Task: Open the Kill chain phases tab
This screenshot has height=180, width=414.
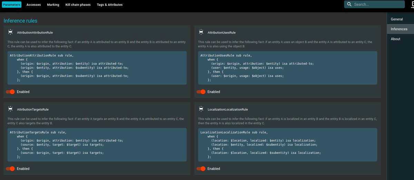Action: [x=78, y=5]
